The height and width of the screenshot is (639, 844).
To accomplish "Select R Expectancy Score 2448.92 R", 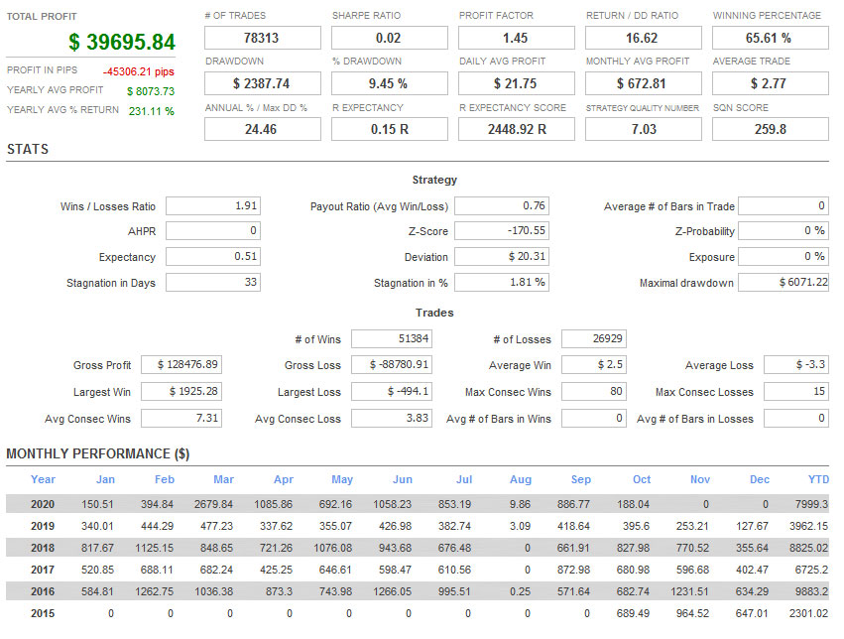I will [x=517, y=130].
